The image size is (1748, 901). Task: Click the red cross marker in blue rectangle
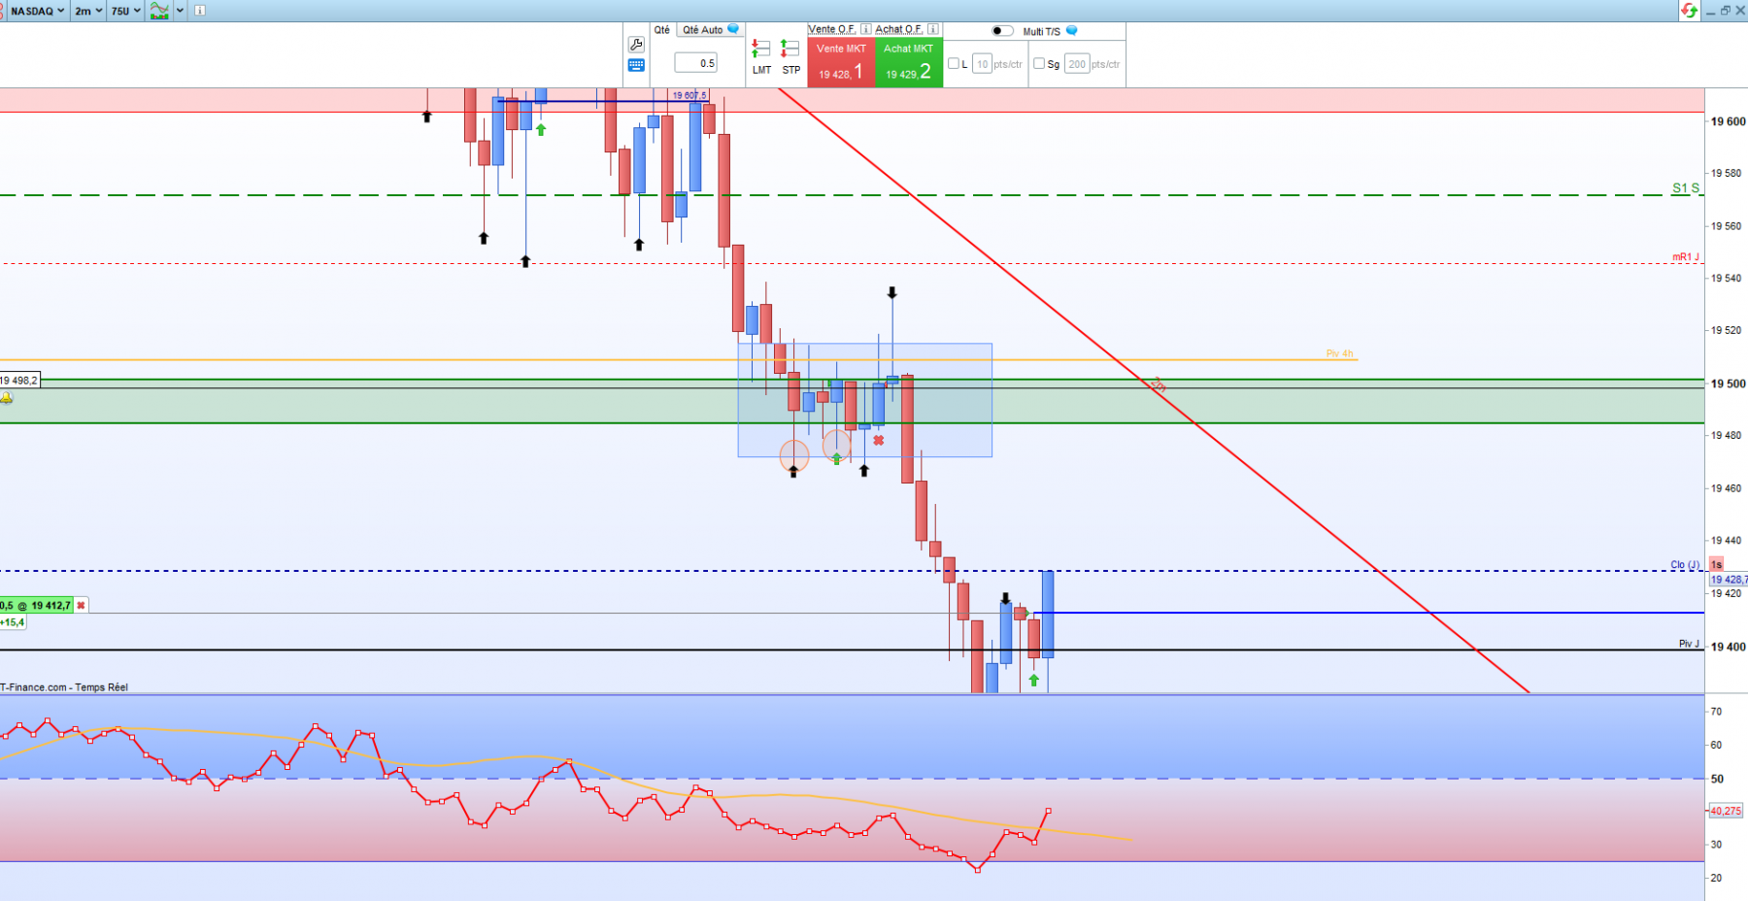(878, 441)
